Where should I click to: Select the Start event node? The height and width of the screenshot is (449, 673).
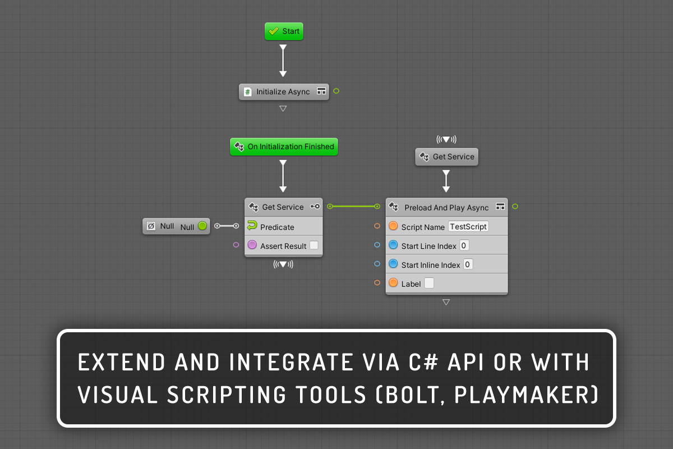tap(284, 31)
